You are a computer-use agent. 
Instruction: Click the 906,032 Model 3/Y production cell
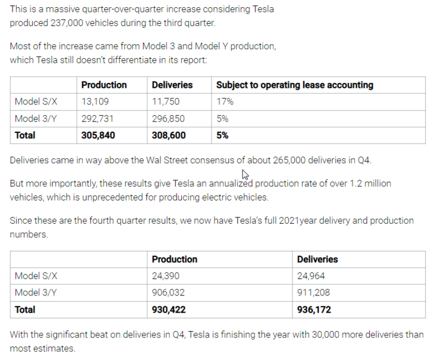(168, 293)
